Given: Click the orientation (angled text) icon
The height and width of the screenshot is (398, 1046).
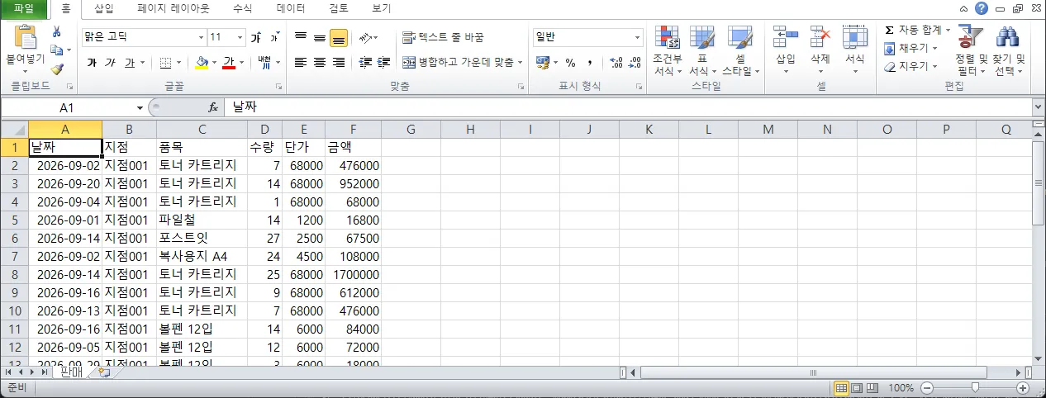Looking at the screenshot, I should click(x=365, y=37).
